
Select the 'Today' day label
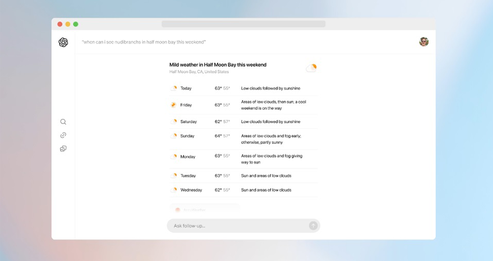pos(186,88)
